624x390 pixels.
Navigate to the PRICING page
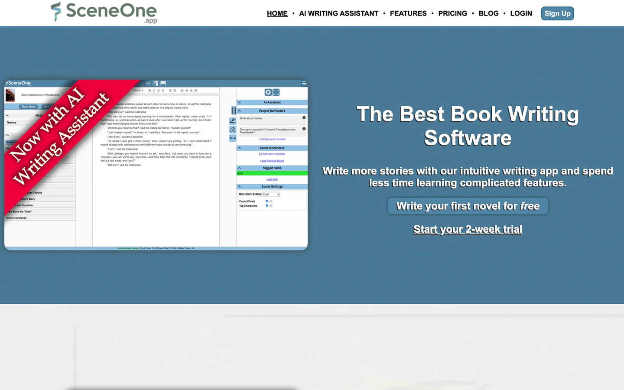click(452, 13)
